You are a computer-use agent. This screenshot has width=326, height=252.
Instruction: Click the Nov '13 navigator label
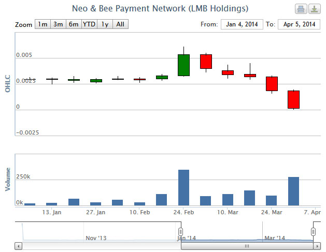pos(96,238)
